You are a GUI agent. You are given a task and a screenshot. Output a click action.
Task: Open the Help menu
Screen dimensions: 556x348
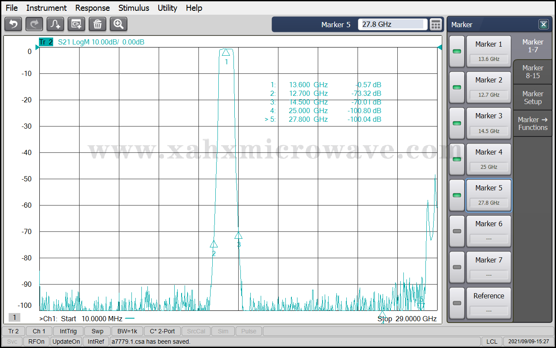194,8
